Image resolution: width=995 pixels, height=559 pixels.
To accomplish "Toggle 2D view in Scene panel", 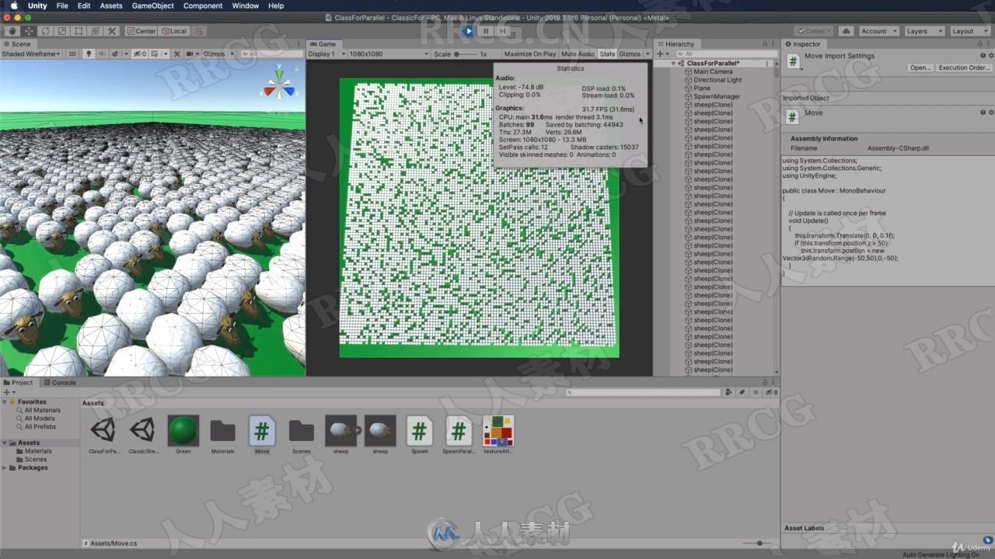I will pos(72,54).
